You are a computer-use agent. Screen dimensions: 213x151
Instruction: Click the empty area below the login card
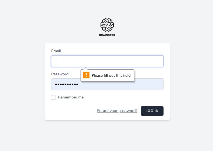pos(107,136)
